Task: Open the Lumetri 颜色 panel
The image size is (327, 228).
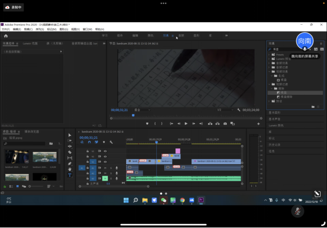Action: [277, 125]
